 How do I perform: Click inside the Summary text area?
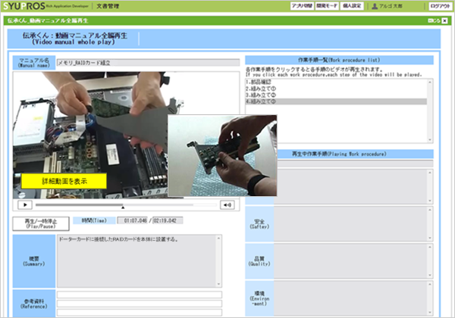pyautogui.click(x=136, y=261)
